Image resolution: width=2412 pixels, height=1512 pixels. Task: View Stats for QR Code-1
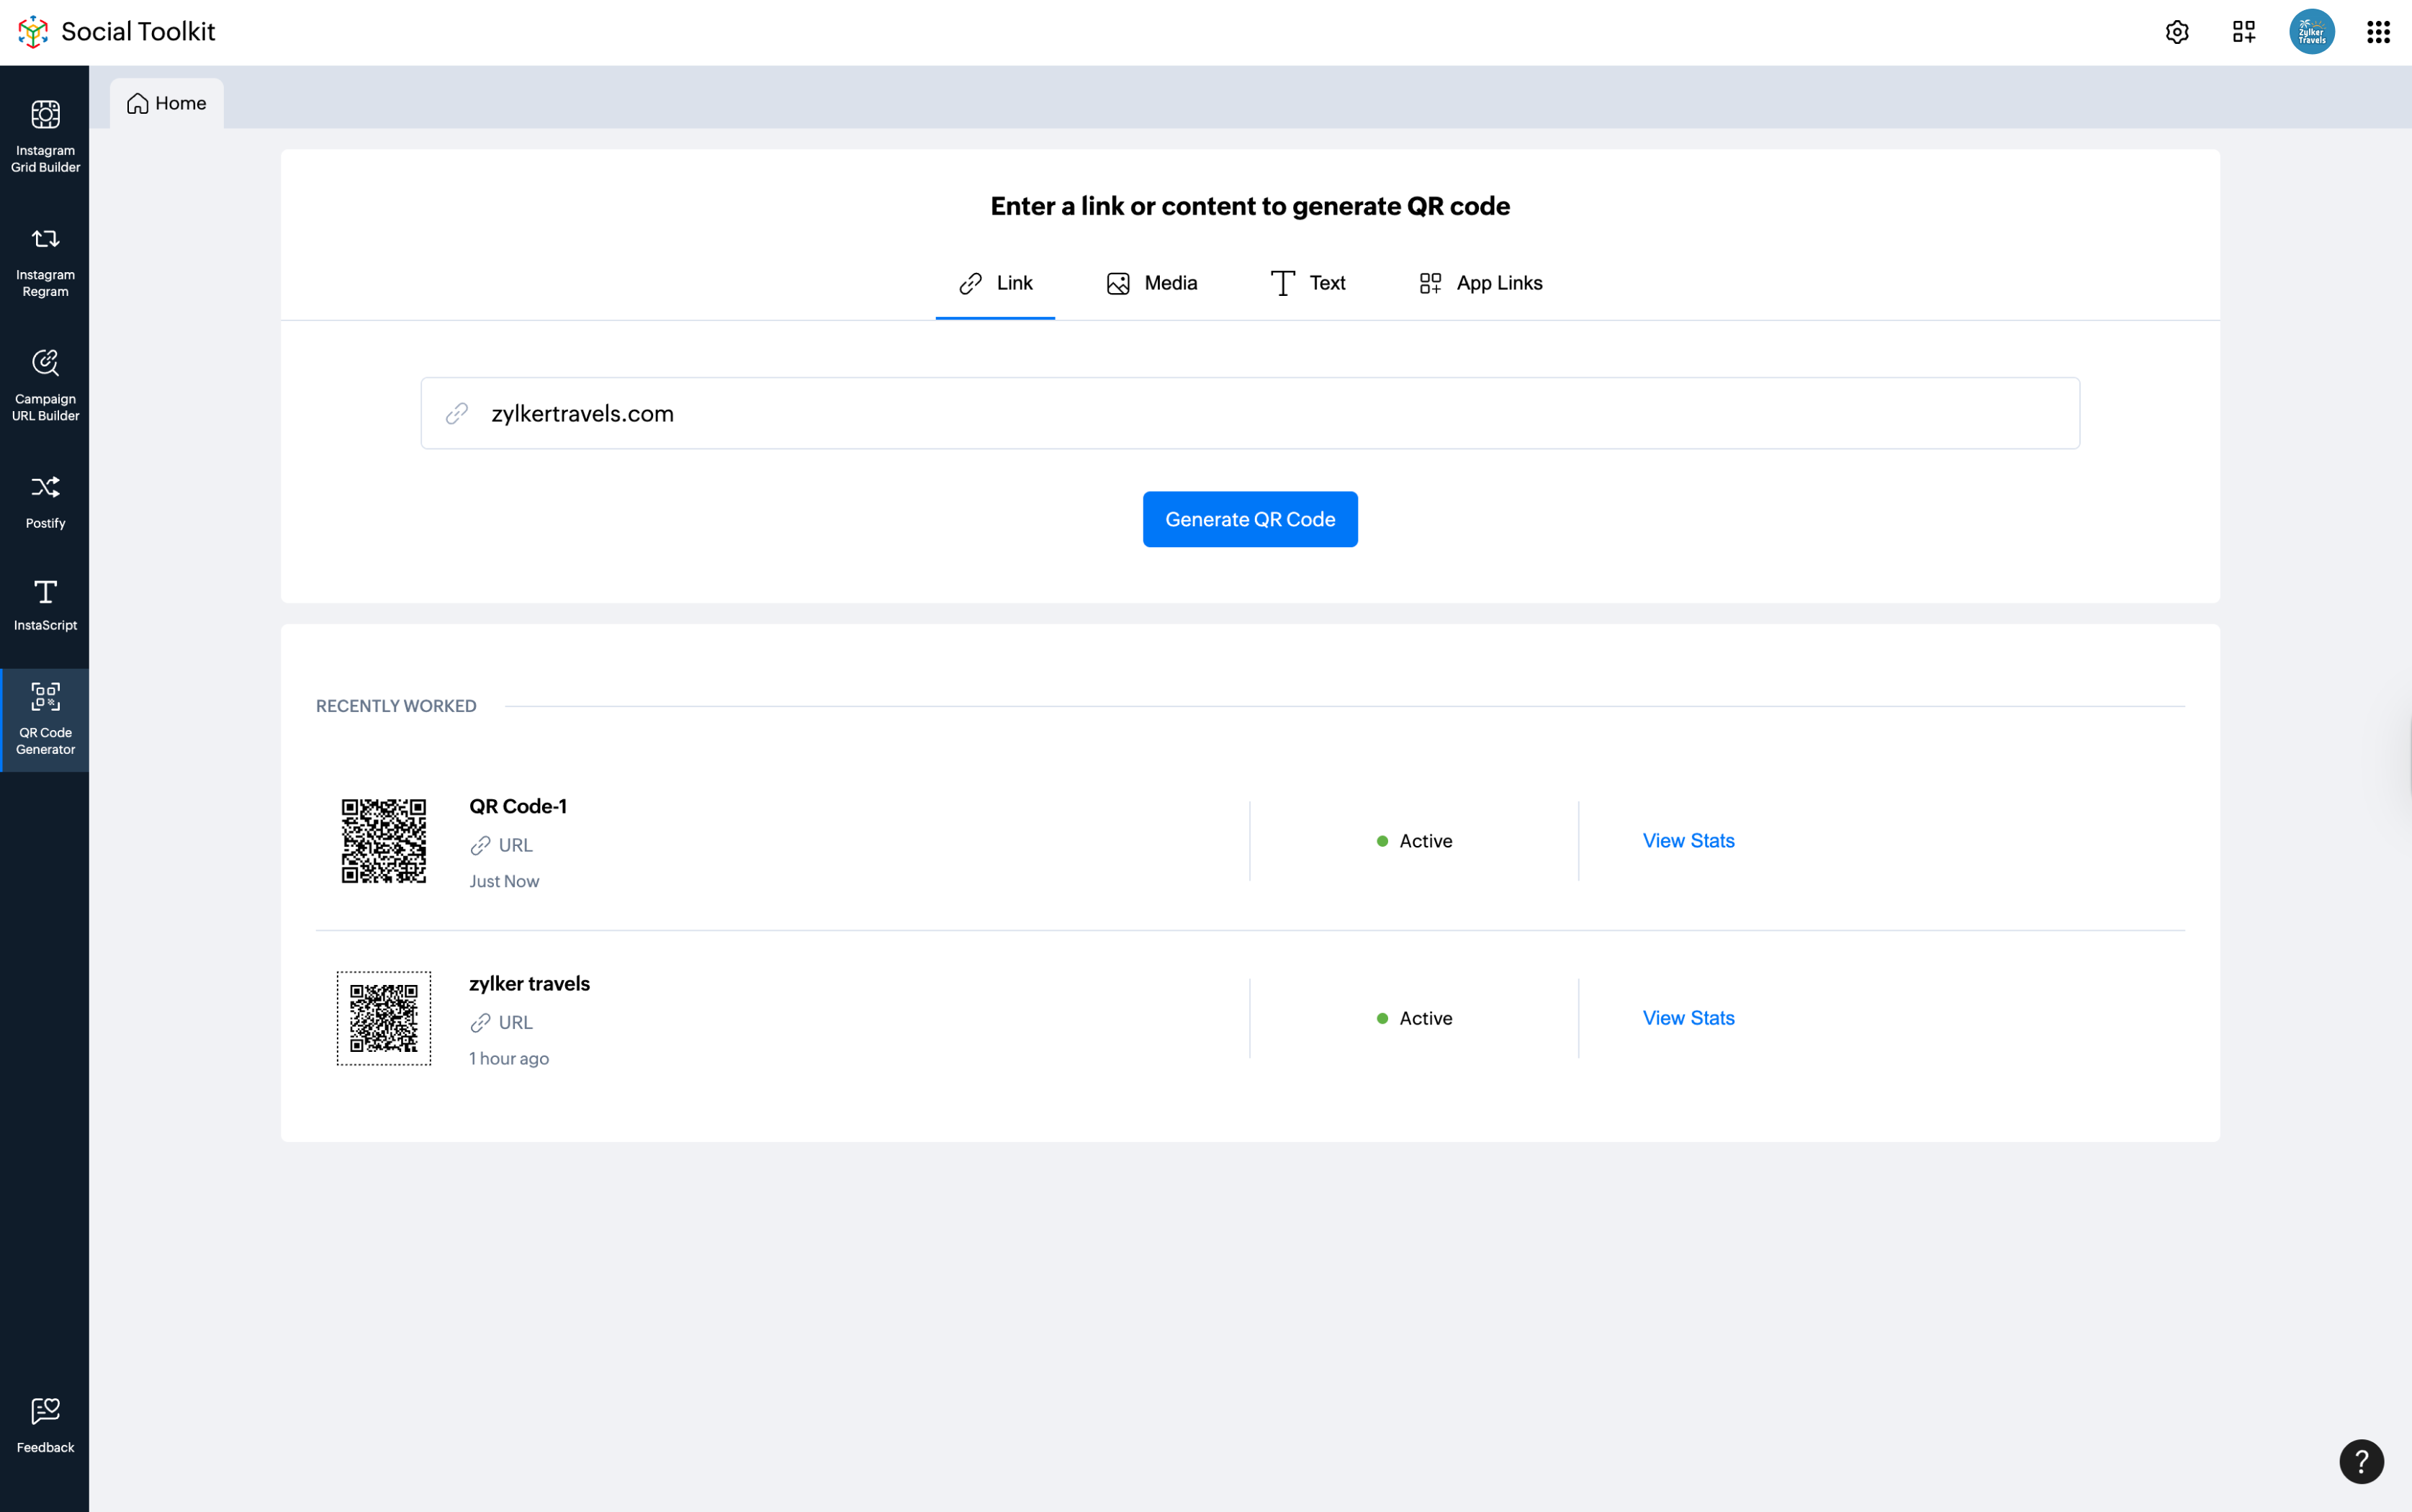(x=1687, y=841)
